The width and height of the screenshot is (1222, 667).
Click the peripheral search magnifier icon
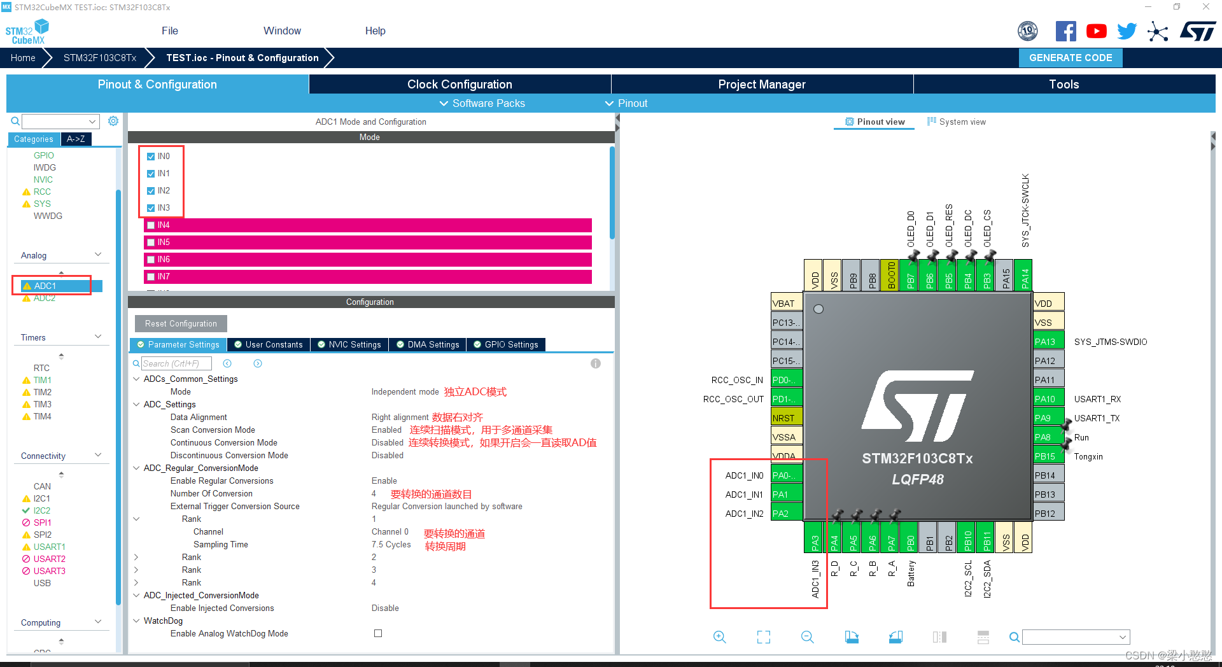pyautogui.click(x=15, y=121)
